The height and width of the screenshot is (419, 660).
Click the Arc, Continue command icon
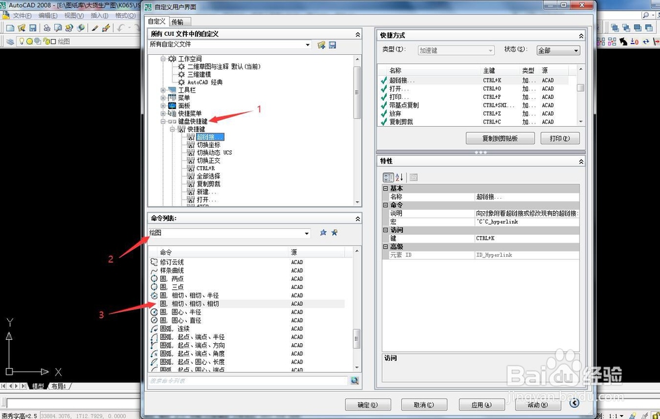(154, 329)
